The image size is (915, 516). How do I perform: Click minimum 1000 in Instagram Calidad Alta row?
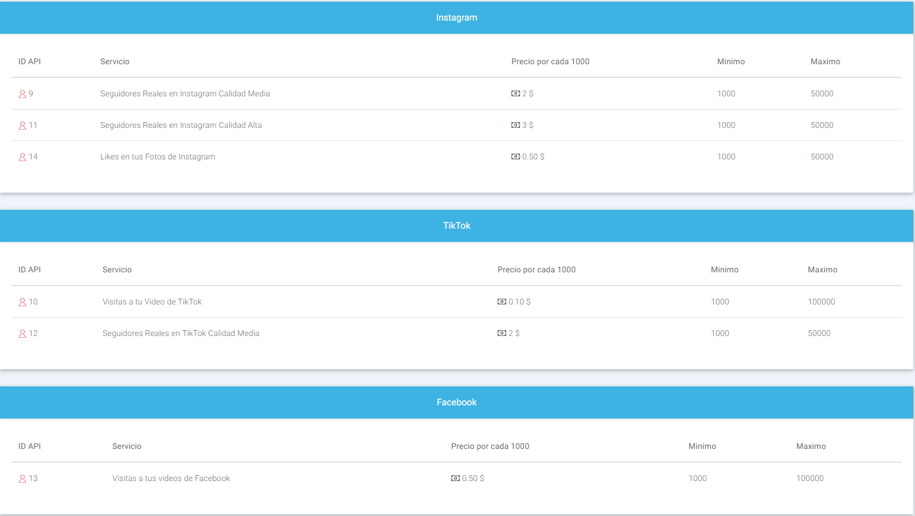pos(726,125)
